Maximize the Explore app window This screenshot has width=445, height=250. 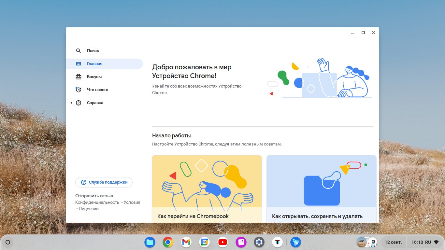[x=363, y=33]
